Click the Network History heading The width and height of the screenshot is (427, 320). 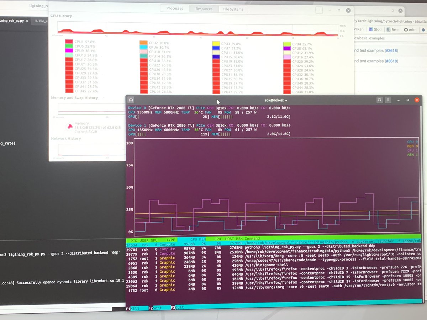coord(66,139)
